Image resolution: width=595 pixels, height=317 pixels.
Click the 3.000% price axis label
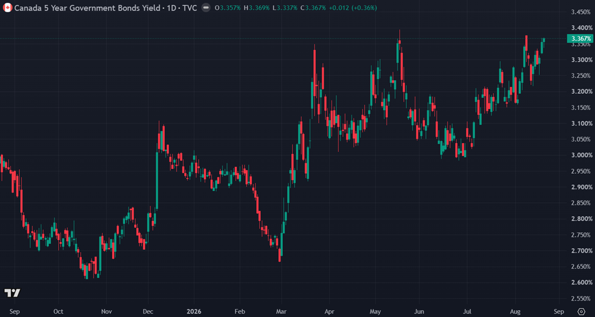point(581,155)
